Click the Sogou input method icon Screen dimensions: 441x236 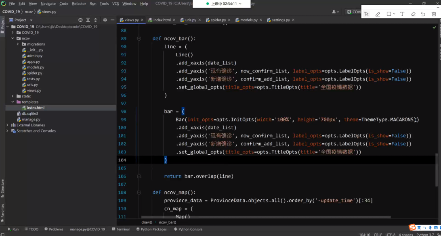click(412, 227)
